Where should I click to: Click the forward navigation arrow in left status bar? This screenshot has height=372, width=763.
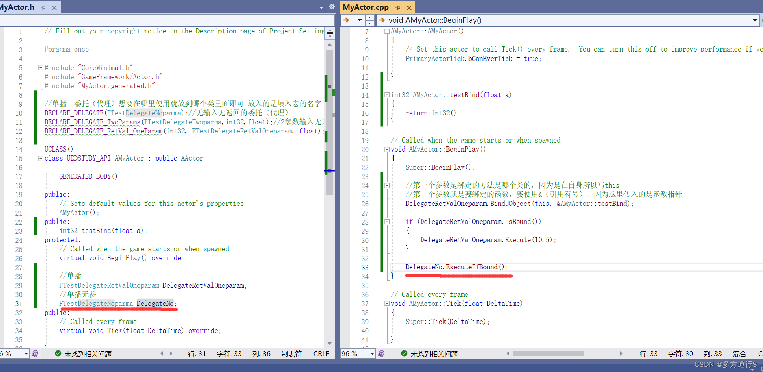[x=171, y=353]
